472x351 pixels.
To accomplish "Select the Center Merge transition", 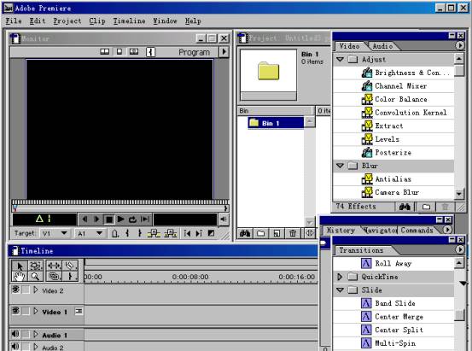I will 393,317.
